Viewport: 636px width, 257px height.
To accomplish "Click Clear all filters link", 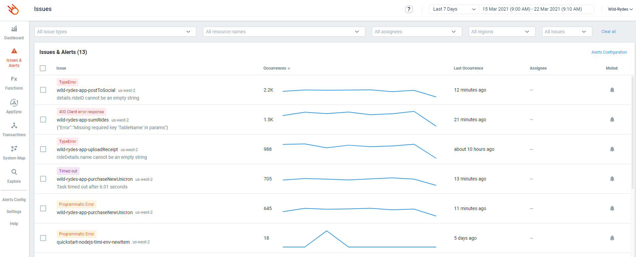I will point(609,32).
